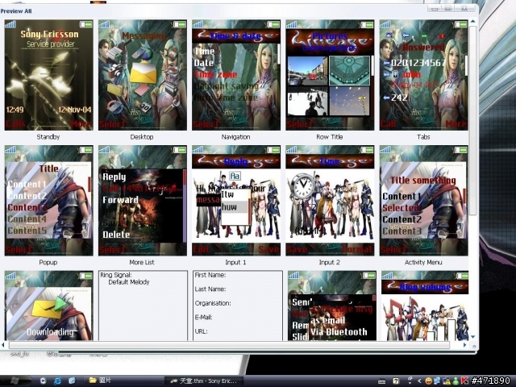Image resolution: width=516 pixels, height=387 pixels.
Task: Launch Internet Explorer from quick launch
Action: click(x=57, y=381)
